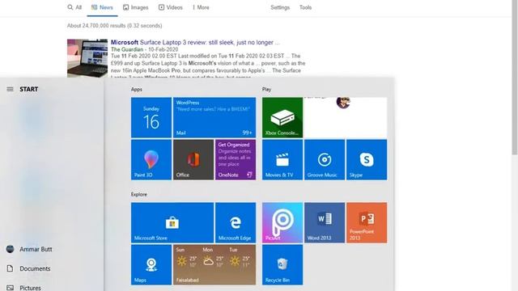Switch to the Videos search tab
Screen dimensions: 518x291
tap(171, 7)
